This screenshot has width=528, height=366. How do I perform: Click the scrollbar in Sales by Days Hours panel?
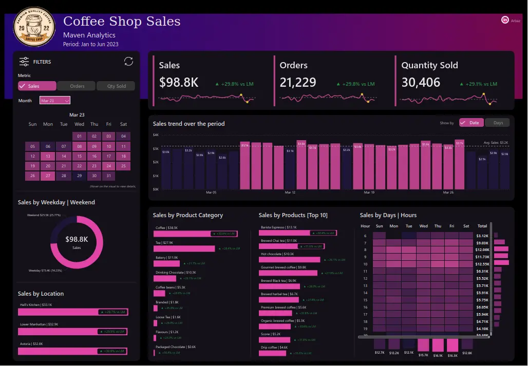(x=492, y=277)
